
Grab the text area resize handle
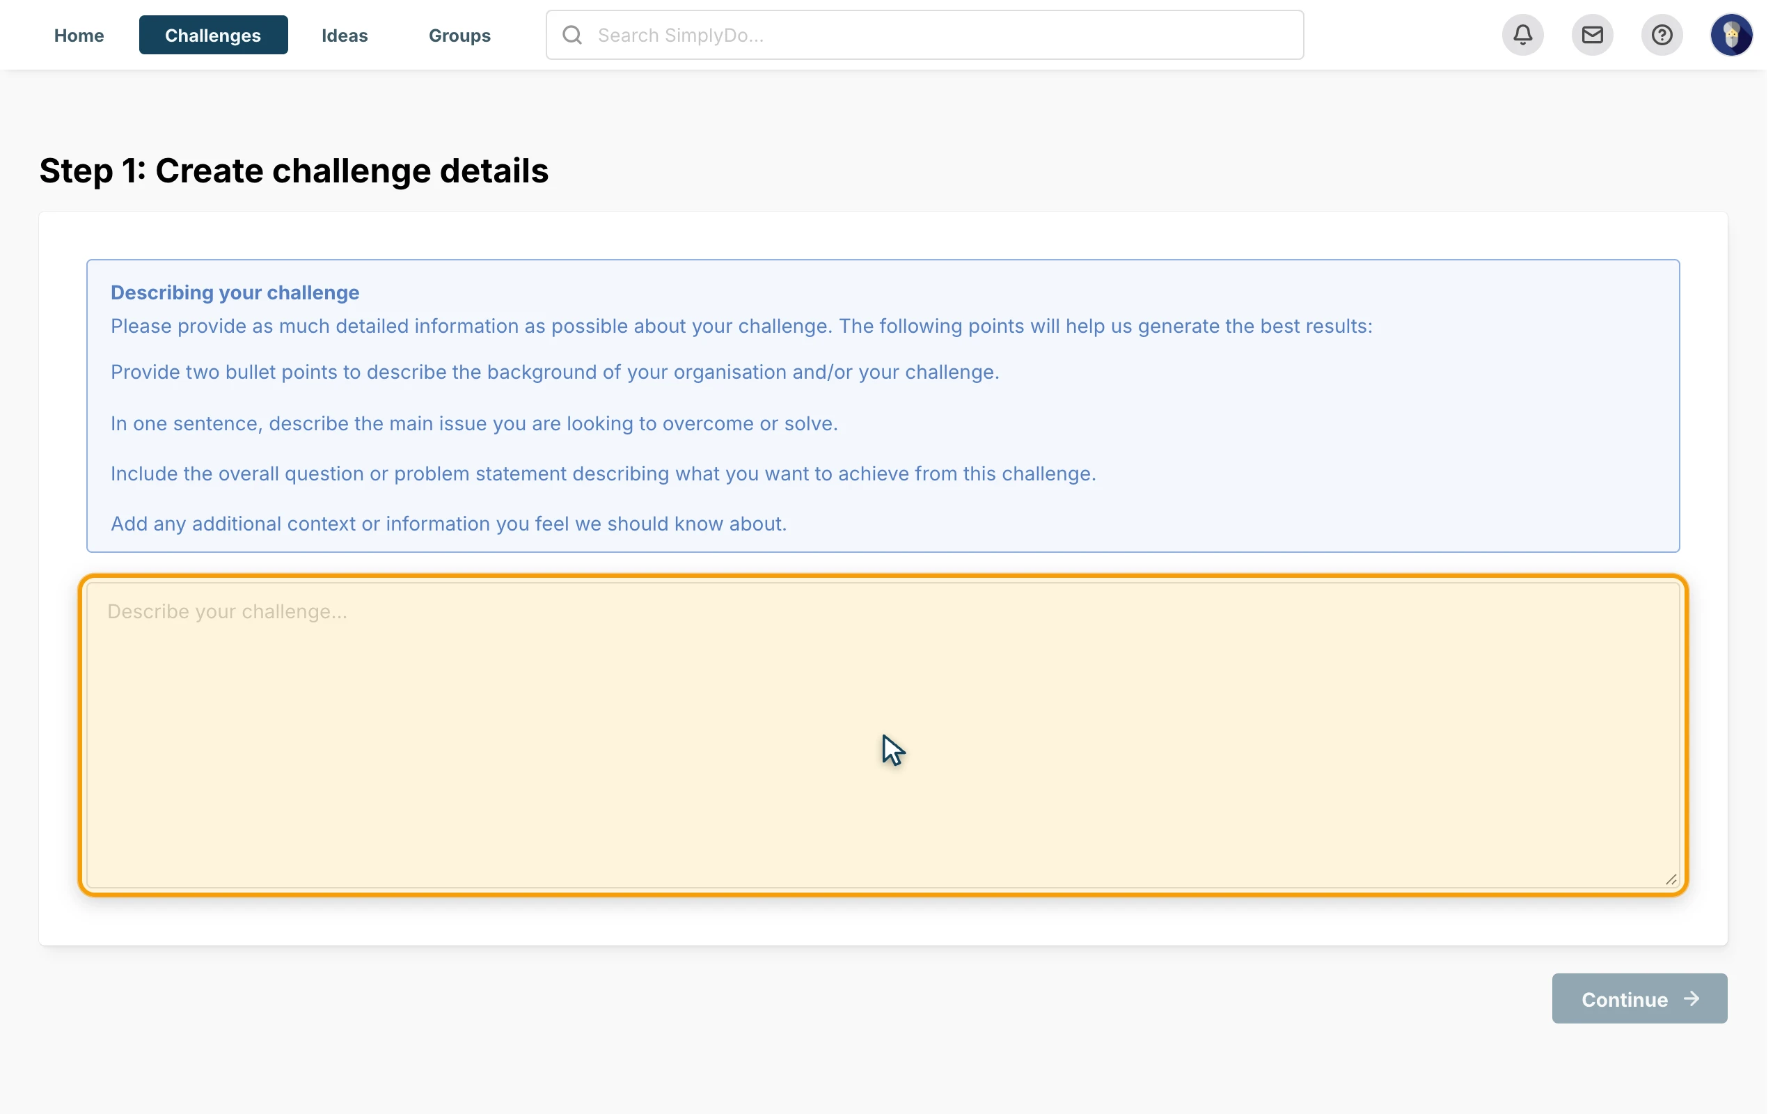coord(1671,879)
